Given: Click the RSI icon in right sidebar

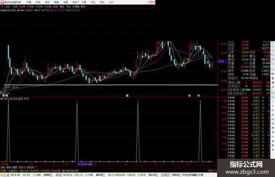Looking at the screenshot, I should (273, 74).
